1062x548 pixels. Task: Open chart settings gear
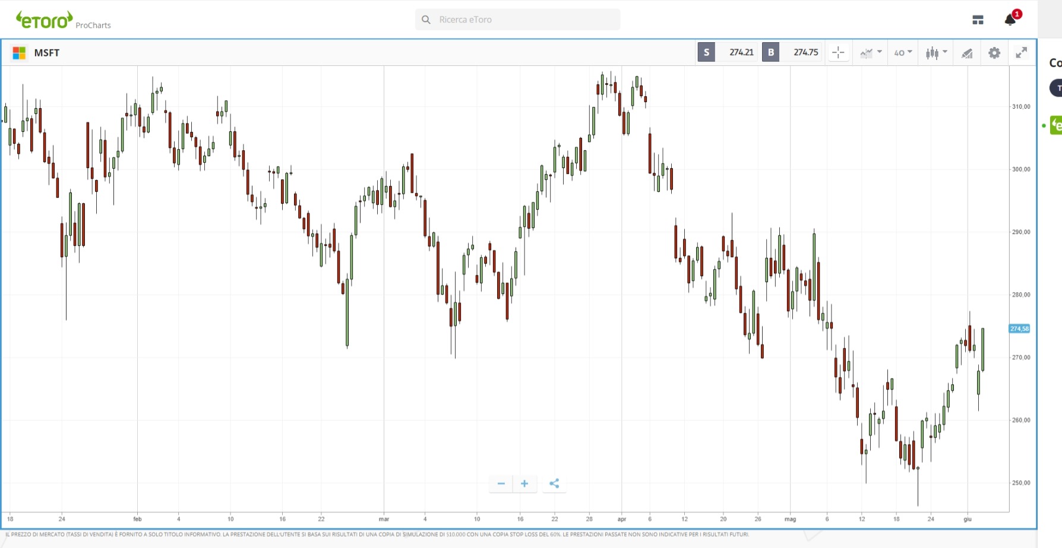994,53
